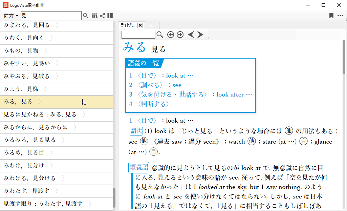The width and height of the screenshot is (347, 211).
Task: Expand chevron beside みる, 見る
Action: pos(40,102)
